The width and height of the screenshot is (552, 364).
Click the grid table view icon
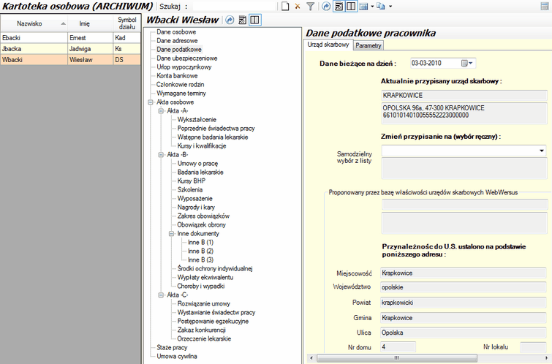tap(363, 6)
